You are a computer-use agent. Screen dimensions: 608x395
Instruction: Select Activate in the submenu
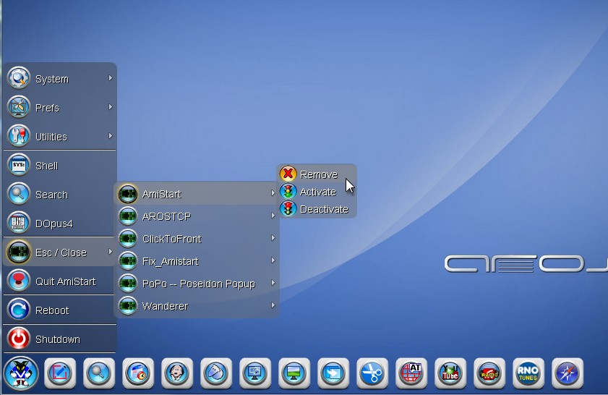point(317,192)
